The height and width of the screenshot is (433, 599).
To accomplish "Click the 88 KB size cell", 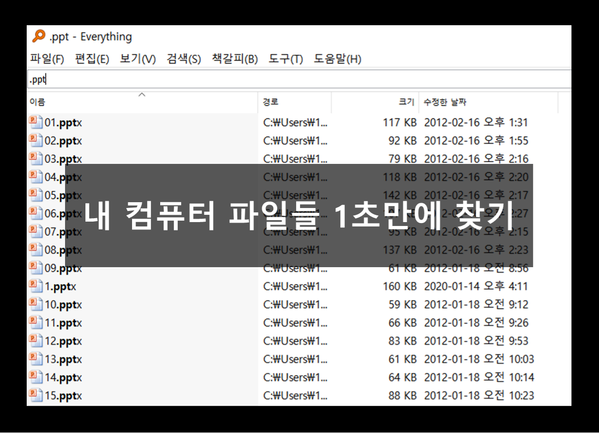I will (x=402, y=396).
